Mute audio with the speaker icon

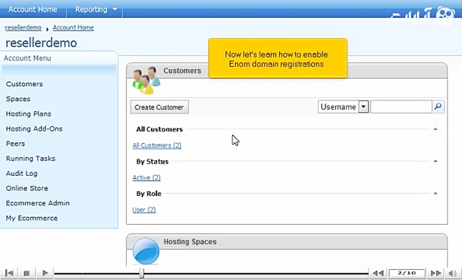452,273
